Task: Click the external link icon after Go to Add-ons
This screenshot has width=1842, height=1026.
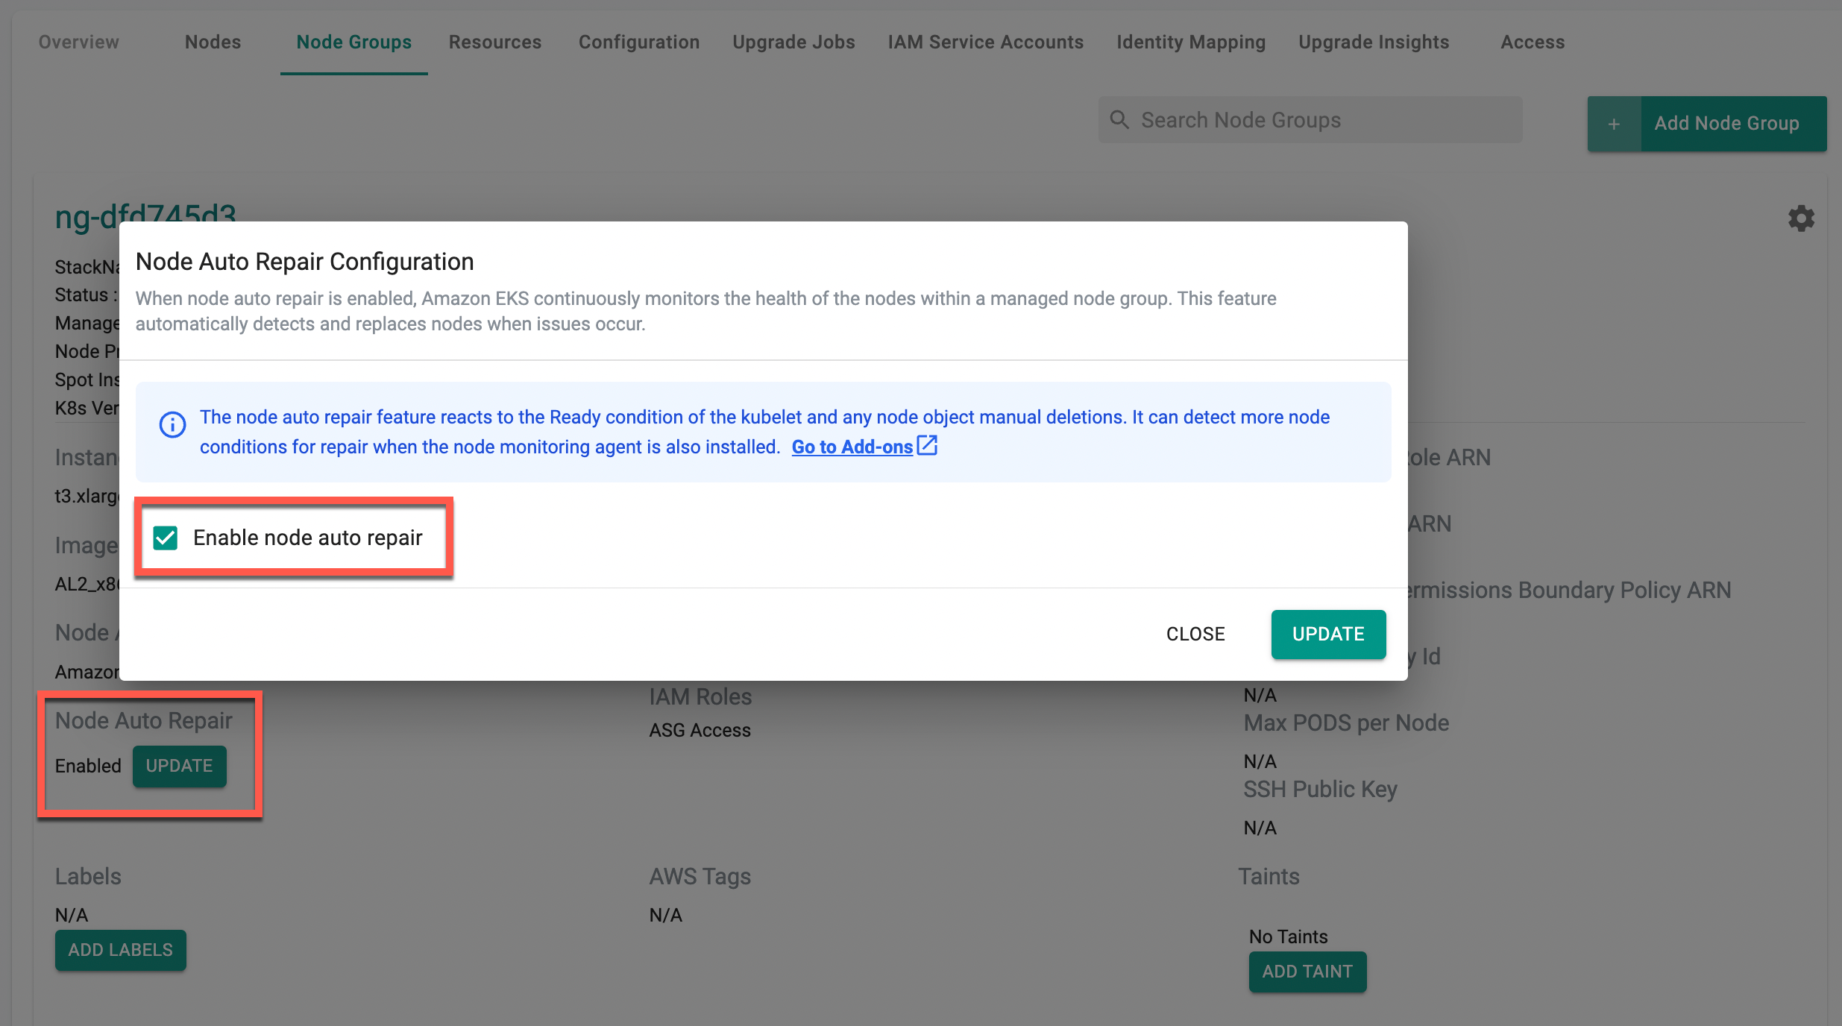Action: click(x=927, y=446)
